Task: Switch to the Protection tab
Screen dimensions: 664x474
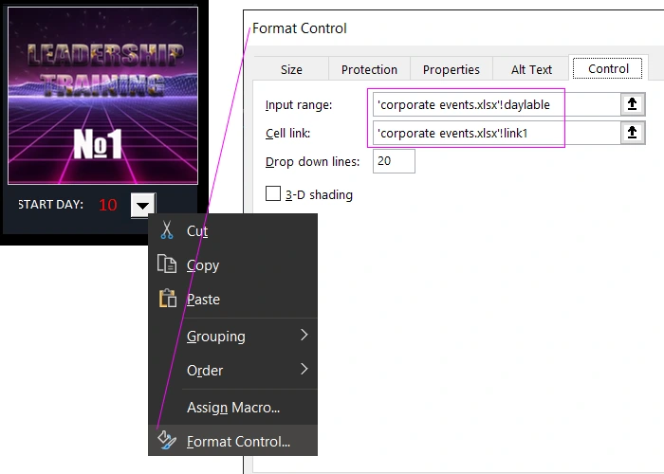Action: coord(369,69)
